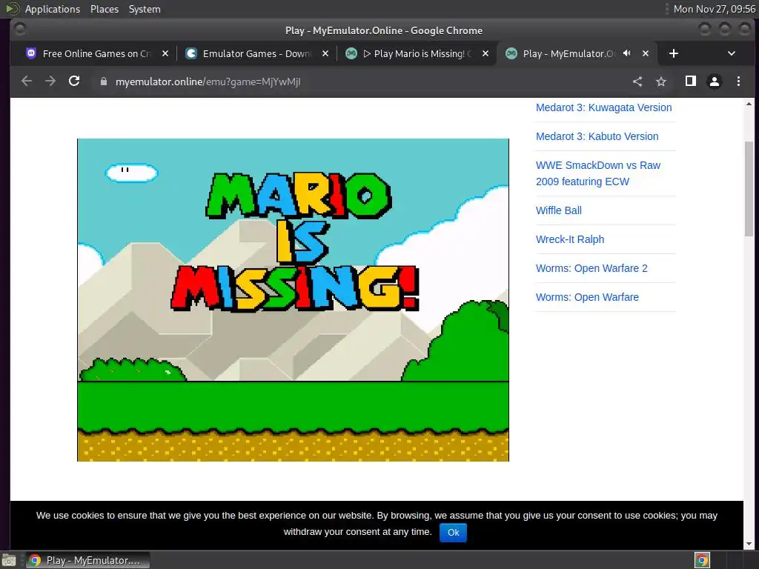The image size is (759, 569).
Task: Switch to the Free Online Games tab
Action: 97,53
